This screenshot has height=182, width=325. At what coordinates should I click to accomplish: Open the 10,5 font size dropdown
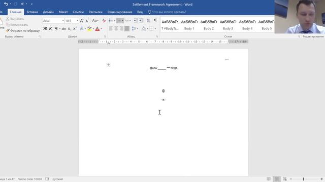[78, 21]
